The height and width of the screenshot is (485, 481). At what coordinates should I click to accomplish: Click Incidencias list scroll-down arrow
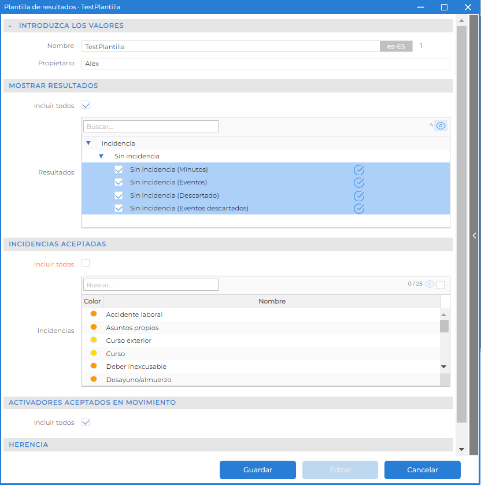pyautogui.click(x=444, y=366)
